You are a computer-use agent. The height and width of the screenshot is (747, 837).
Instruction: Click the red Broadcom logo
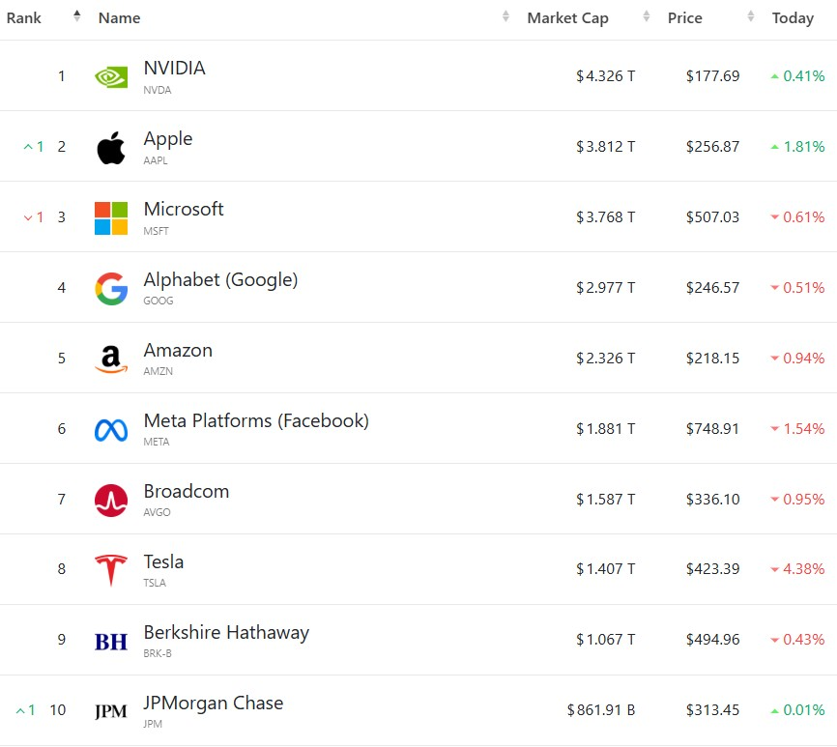(x=111, y=501)
